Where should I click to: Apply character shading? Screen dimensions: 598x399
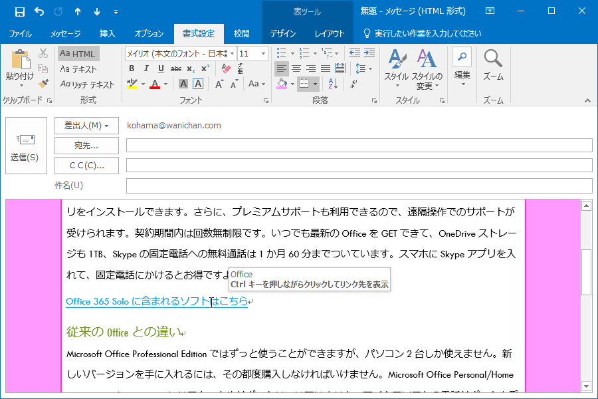pos(183,84)
